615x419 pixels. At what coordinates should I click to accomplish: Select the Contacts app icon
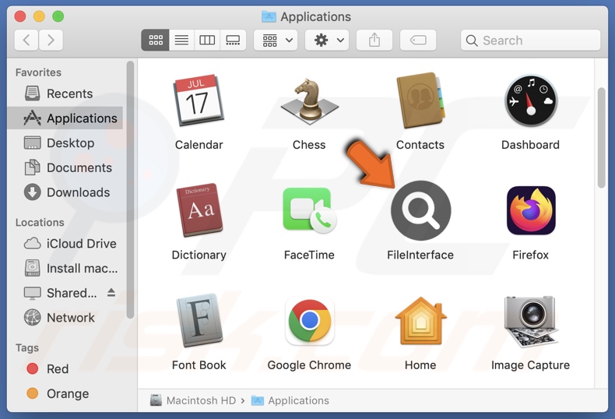click(x=420, y=100)
